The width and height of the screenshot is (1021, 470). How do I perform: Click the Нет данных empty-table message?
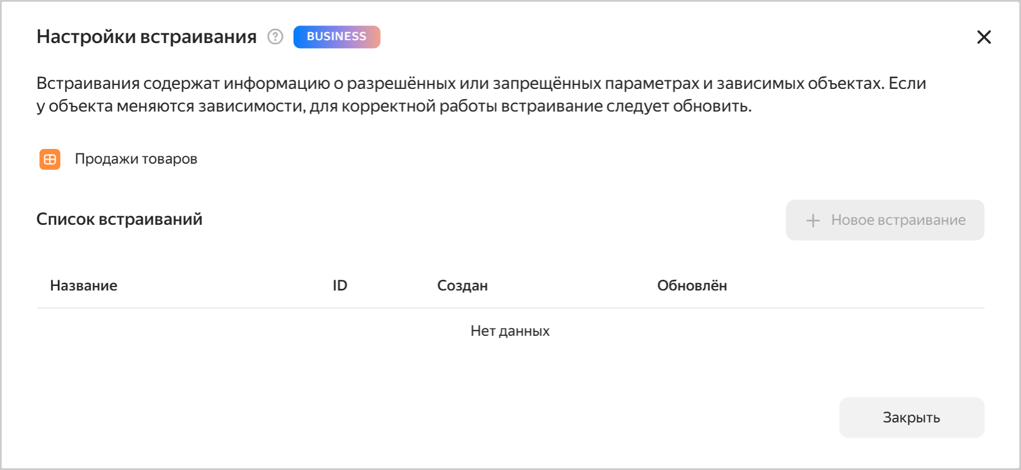pos(510,331)
